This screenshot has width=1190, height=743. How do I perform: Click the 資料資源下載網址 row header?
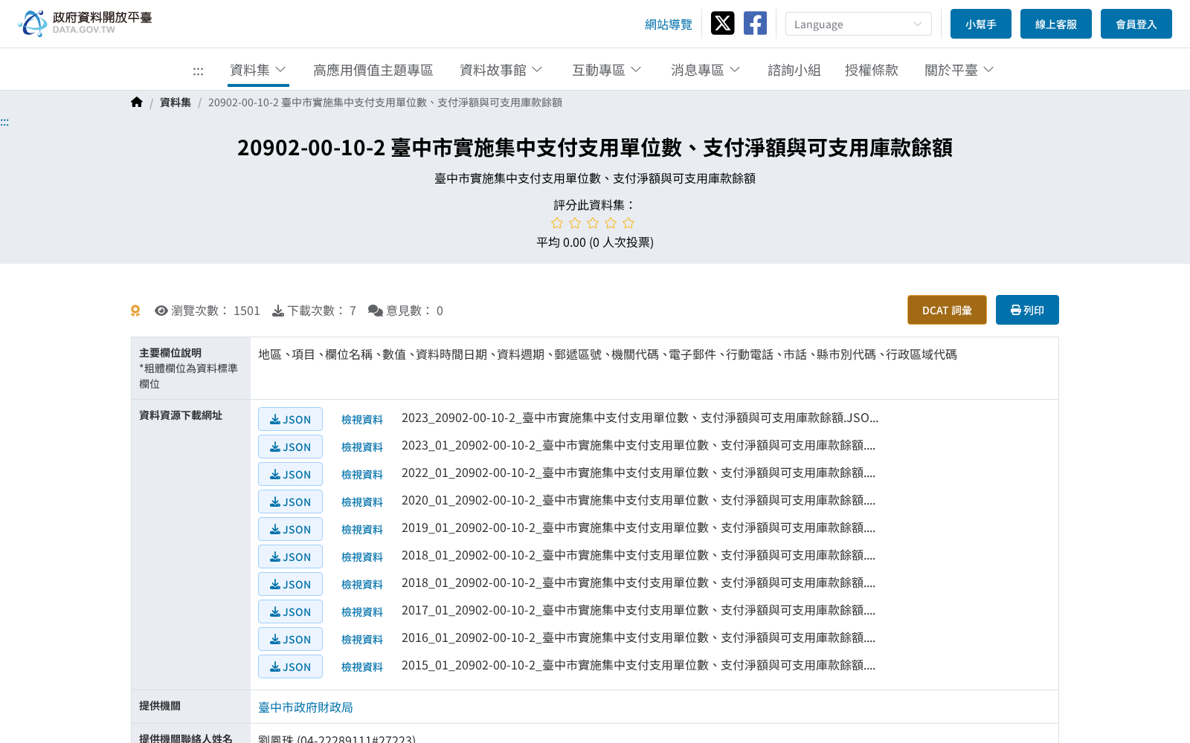[x=190, y=545]
